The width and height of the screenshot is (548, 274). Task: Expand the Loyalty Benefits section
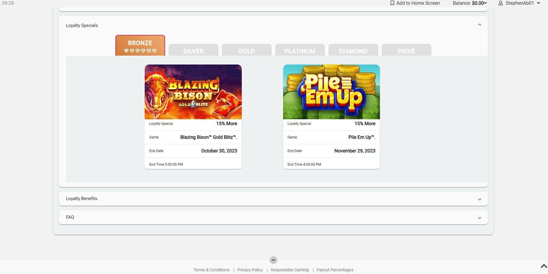(480, 199)
